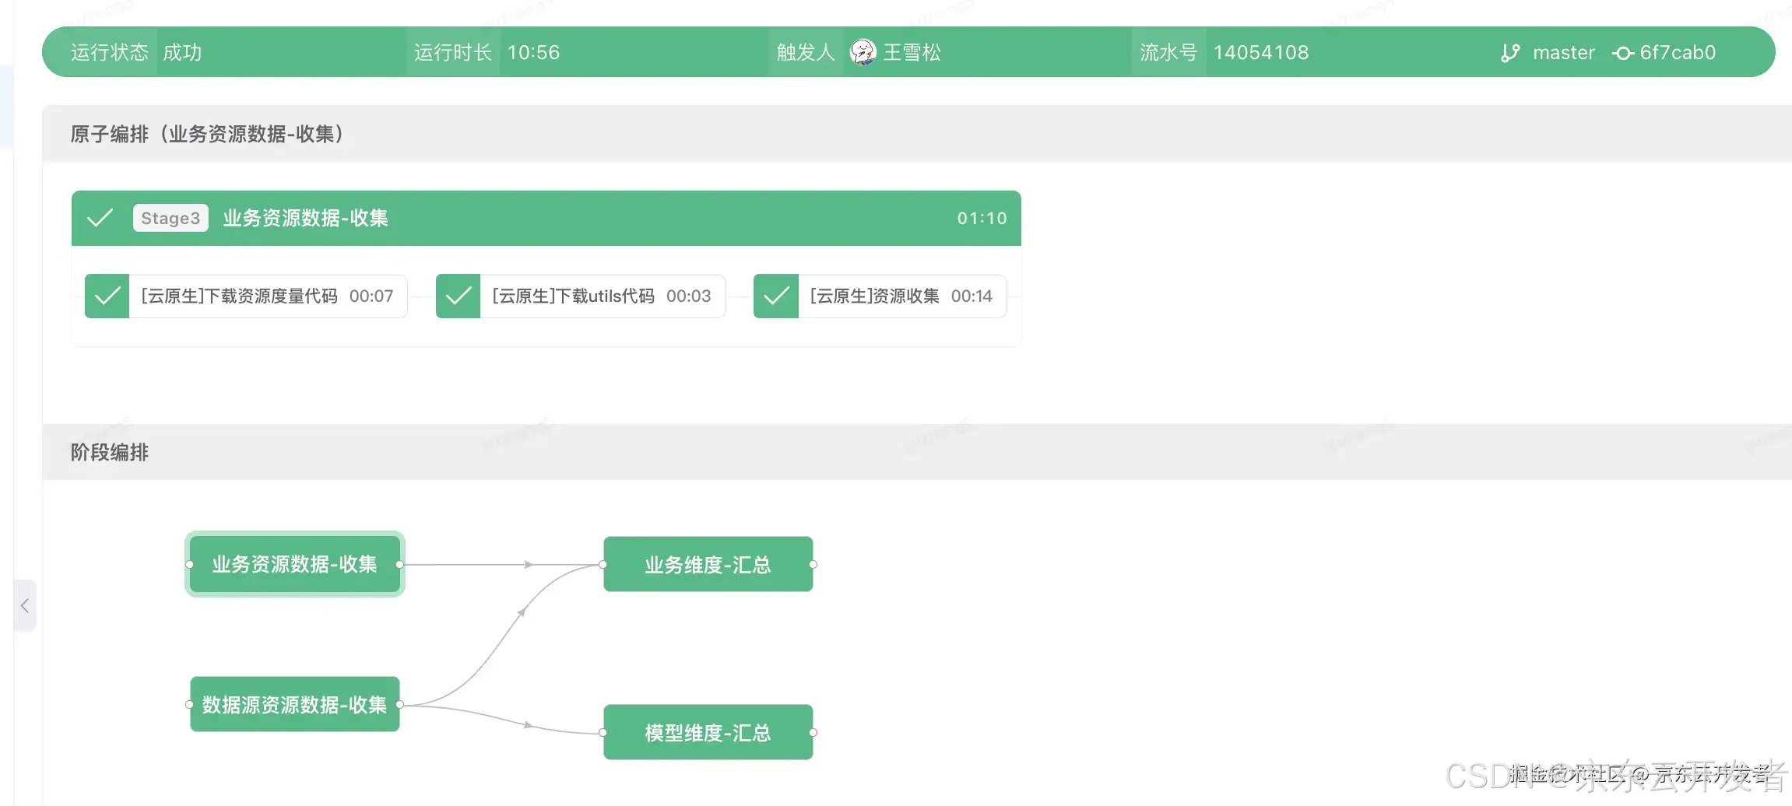The height and width of the screenshot is (806, 1792).
Task: Open the 数据源资源数据-收集 stage node
Action: (294, 704)
